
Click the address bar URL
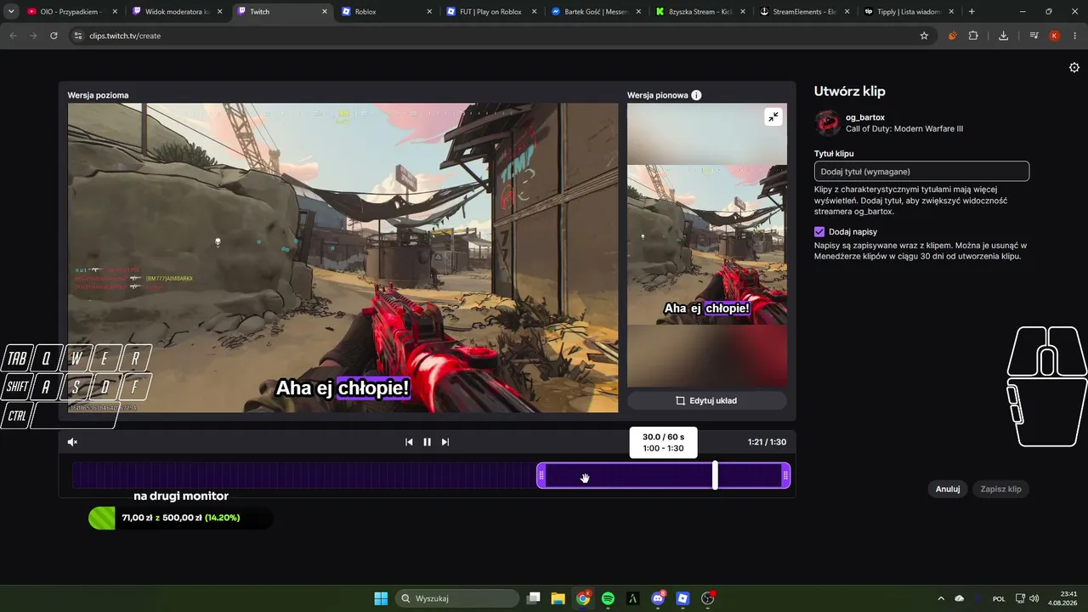coord(125,36)
